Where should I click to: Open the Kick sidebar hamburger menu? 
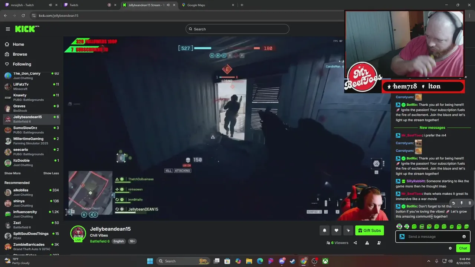tap(8, 29)
